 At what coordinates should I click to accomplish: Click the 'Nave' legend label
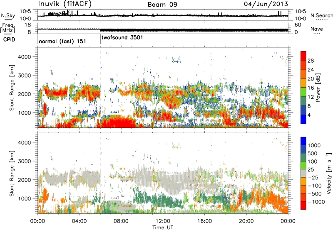tap(317, 29)
